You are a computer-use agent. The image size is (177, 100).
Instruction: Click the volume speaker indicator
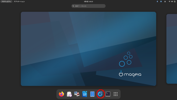coord(172,1)
